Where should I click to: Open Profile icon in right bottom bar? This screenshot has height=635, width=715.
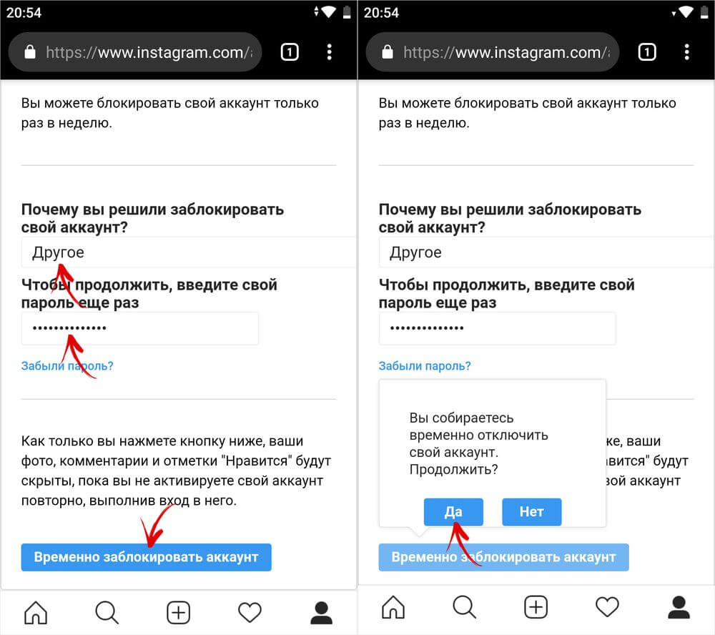[679, 607]
